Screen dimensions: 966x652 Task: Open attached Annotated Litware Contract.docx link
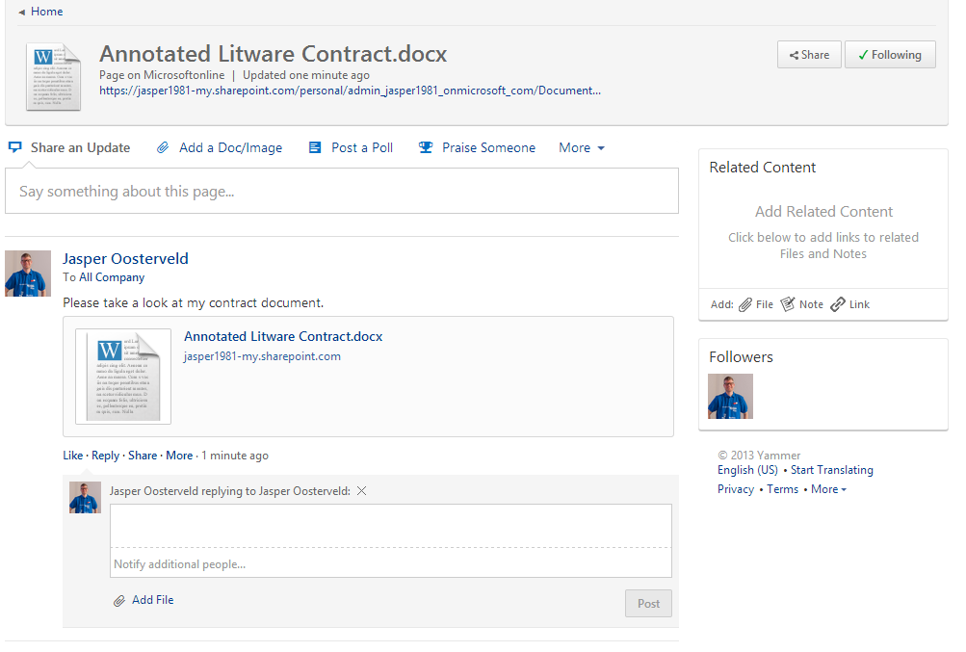coord(283,336)
